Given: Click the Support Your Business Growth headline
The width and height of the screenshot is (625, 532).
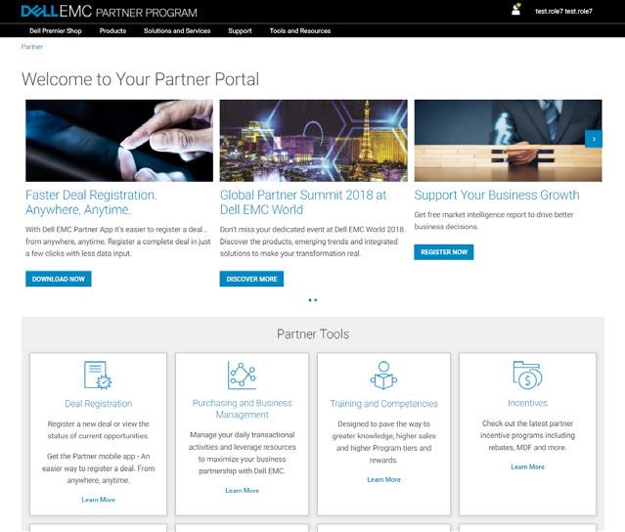Looking at the screenshot, I should point(497,195).
